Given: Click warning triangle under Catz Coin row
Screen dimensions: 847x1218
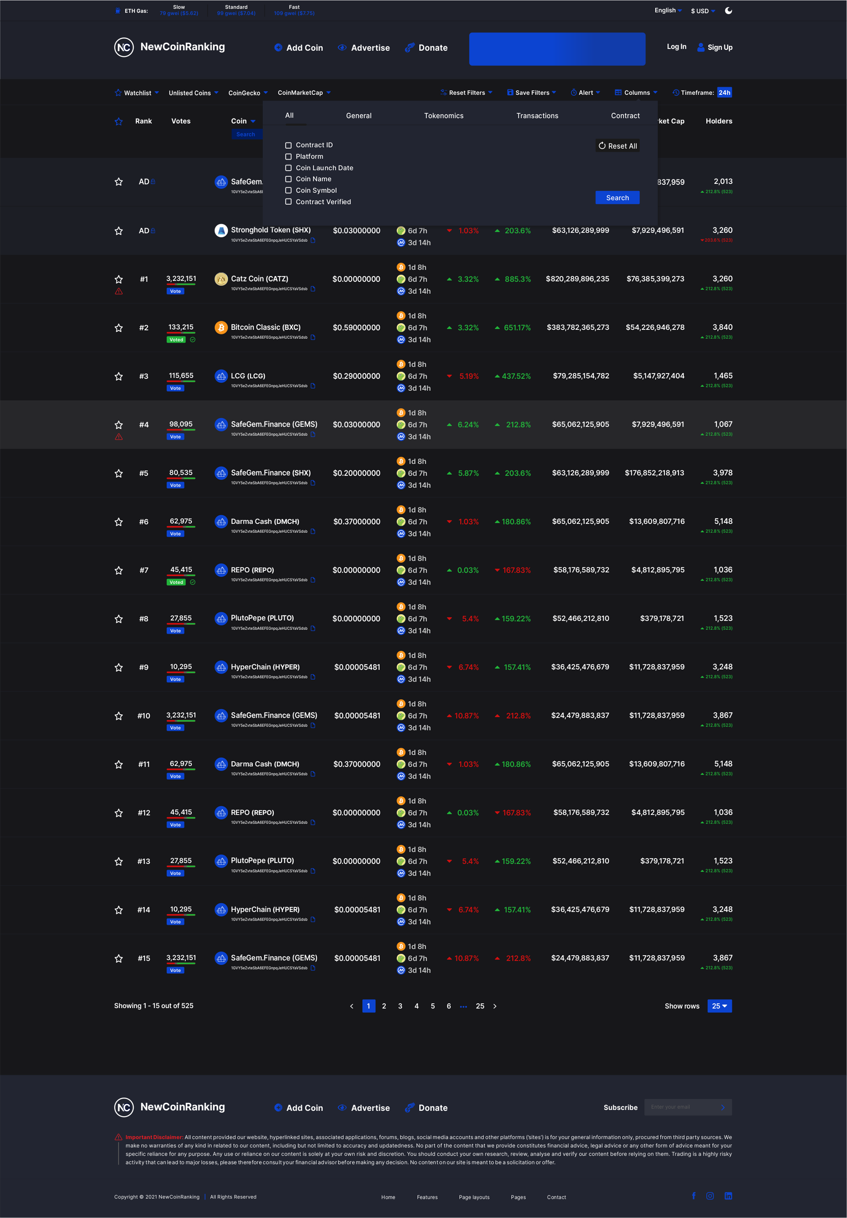Looking at the screenshot, I should (x=119, y=291).
